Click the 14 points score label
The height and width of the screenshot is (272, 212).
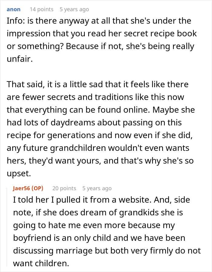pos(41,9)
